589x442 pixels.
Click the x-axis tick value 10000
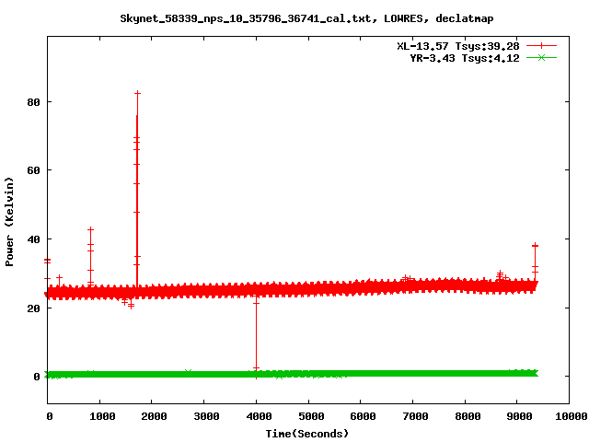tap(572, 416)
